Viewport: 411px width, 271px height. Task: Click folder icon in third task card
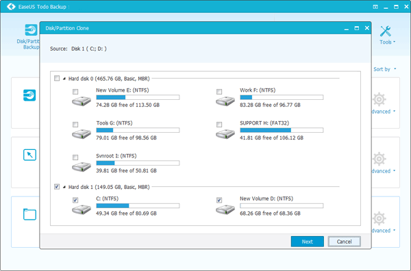(29, 214)
